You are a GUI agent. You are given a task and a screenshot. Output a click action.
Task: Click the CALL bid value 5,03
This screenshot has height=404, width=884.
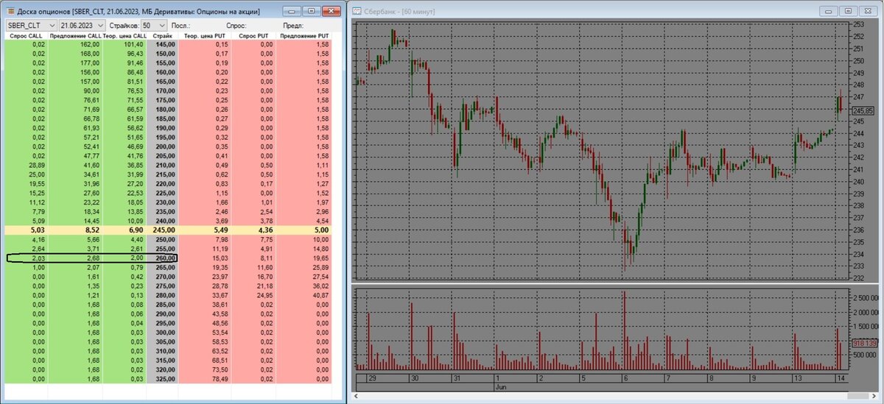36,230
